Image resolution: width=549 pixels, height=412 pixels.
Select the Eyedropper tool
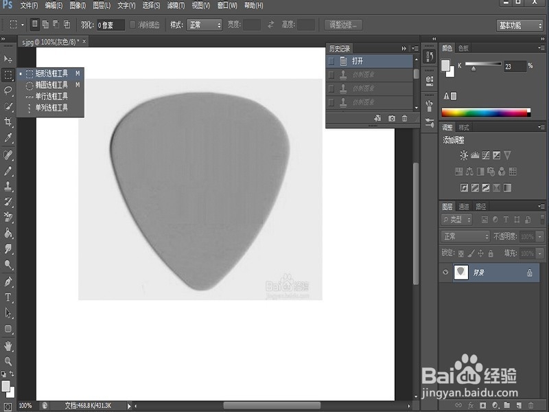8,138
